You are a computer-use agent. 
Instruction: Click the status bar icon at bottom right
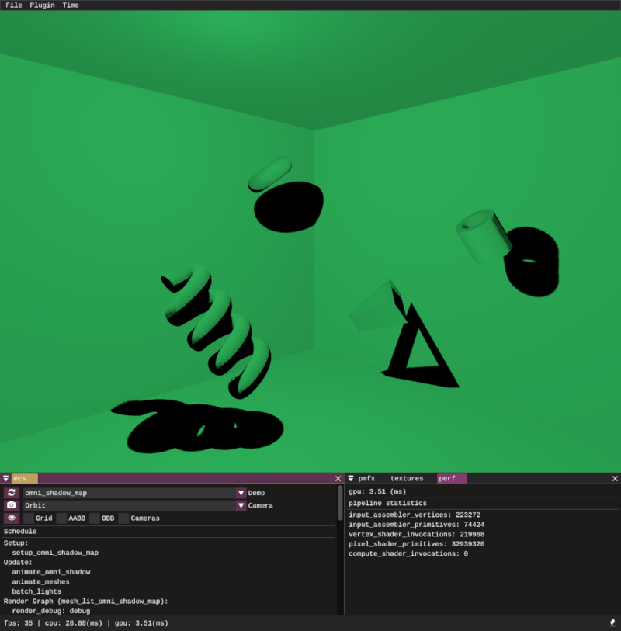(612, 623)
